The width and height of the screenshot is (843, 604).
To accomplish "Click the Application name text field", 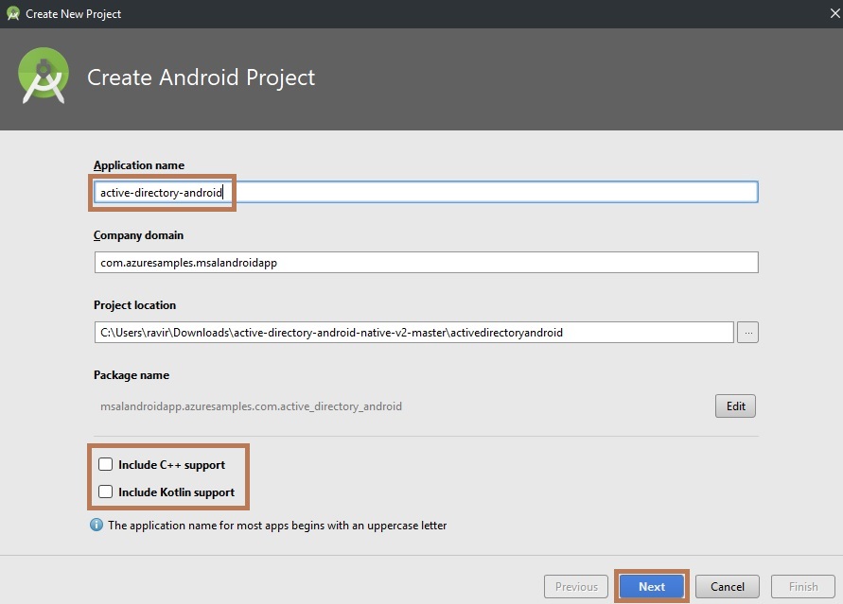I will point(426,192).
